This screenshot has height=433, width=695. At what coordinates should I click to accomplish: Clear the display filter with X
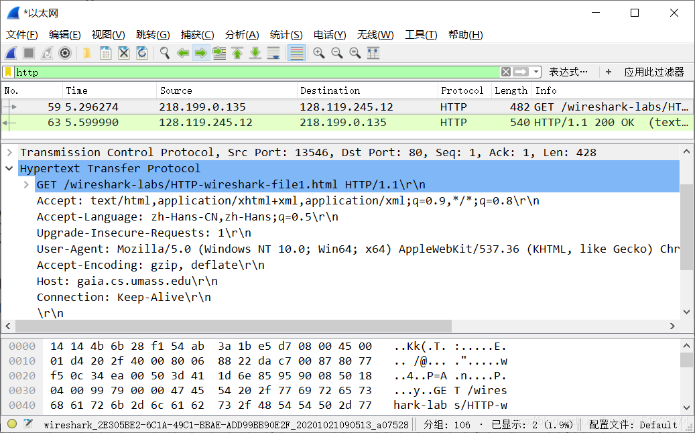click(506, 72)
